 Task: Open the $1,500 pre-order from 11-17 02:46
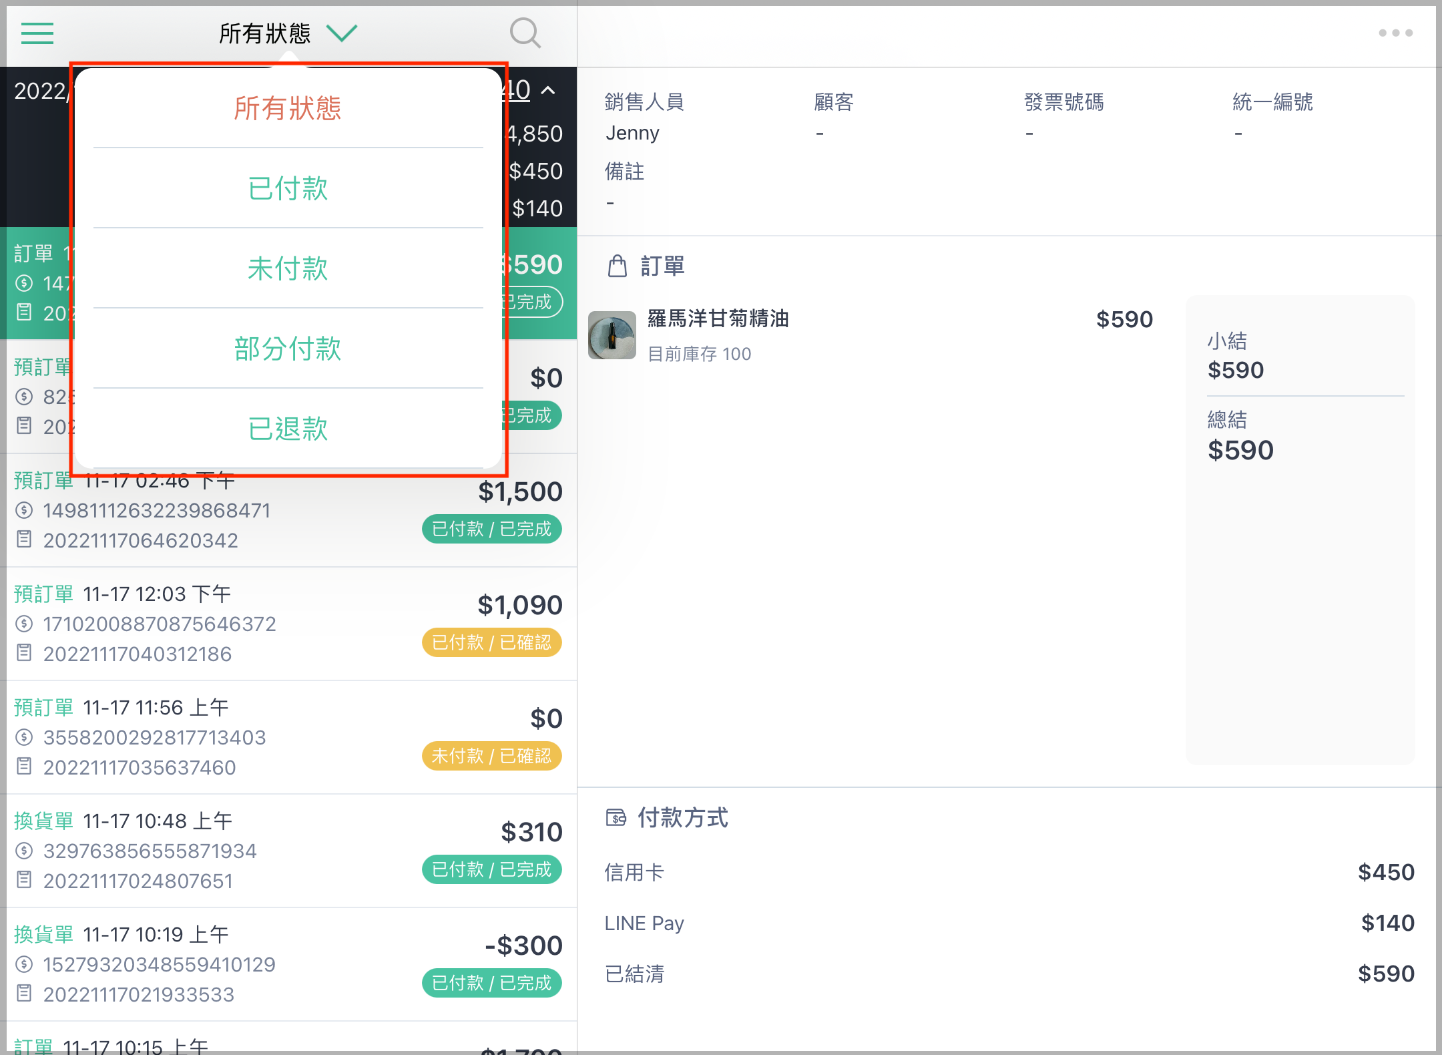(288, 511)
